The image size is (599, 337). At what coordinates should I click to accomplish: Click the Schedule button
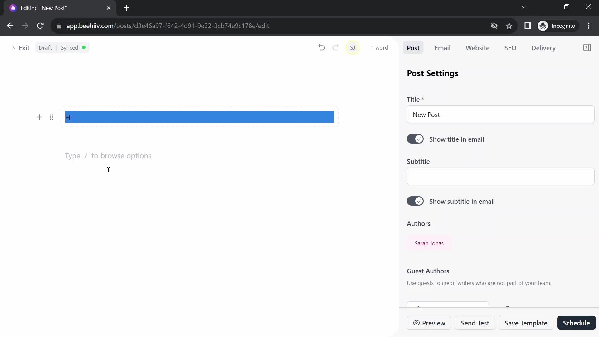(x=576, y=323)
